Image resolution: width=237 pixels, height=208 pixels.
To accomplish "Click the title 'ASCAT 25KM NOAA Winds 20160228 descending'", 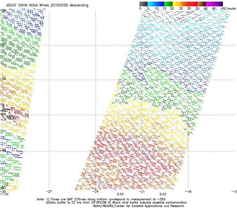I will click(47, 5).
